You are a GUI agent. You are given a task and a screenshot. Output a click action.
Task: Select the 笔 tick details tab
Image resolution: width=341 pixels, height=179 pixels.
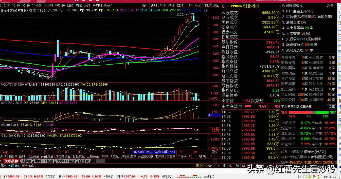coord(224,166)
